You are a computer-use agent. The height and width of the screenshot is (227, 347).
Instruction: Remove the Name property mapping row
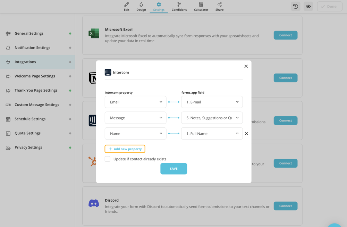pos(246,134)
